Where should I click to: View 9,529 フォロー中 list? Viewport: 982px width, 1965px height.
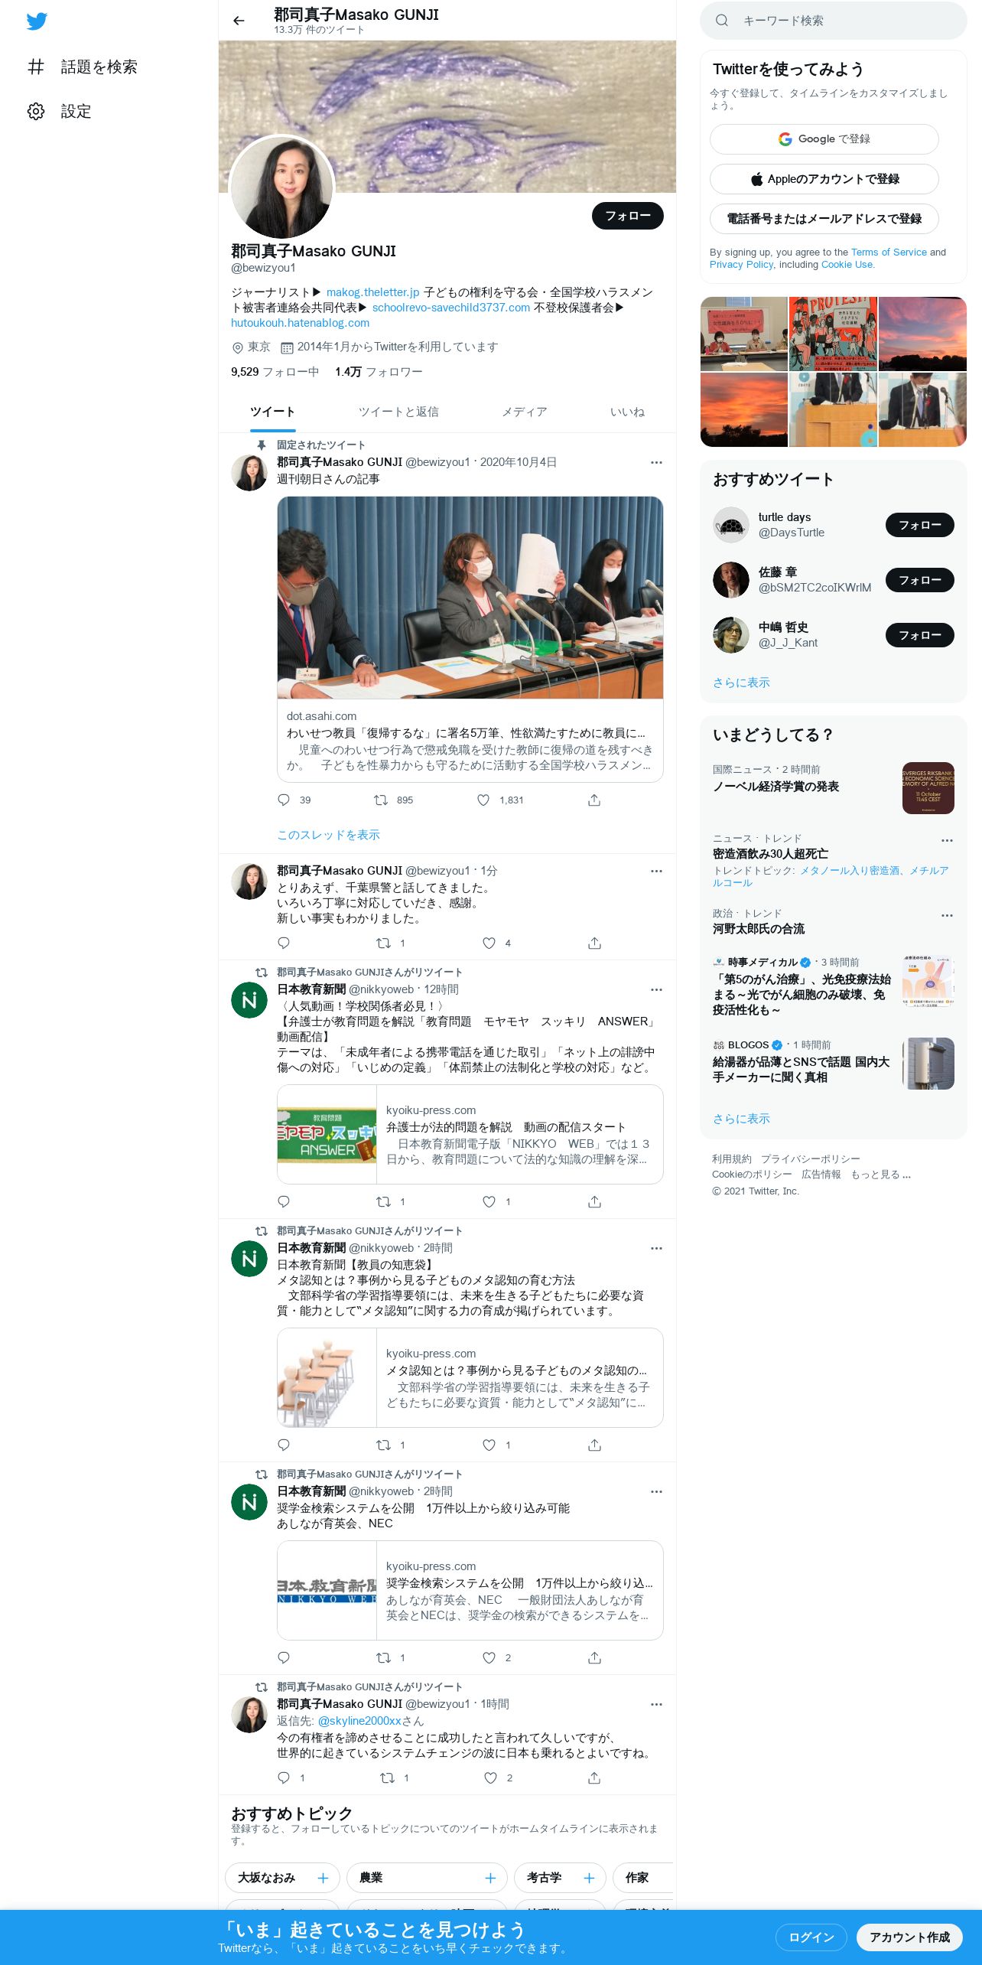pyautogui.click(x=275, y=372)
